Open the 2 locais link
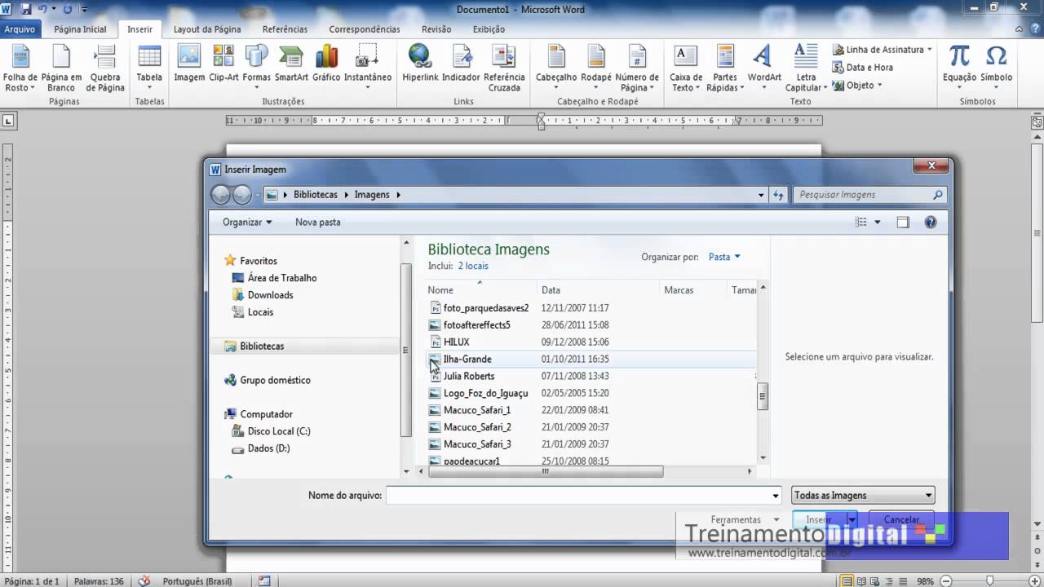This screenshot has height=587, width=1044. tap(473, 266)
